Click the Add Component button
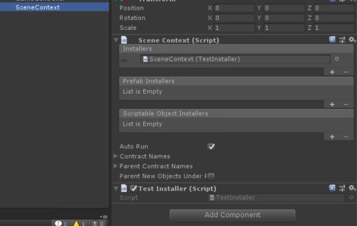The width and height of the screenshot is (357, 226). (232, 215)
